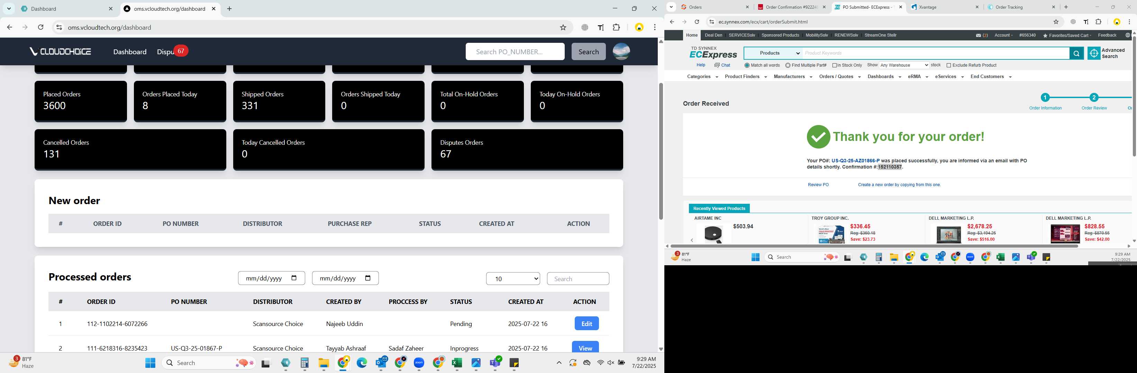This screenshot has width=1137, height=373.
Task: Expand the Categories menu
Action: tap(703, 77)
